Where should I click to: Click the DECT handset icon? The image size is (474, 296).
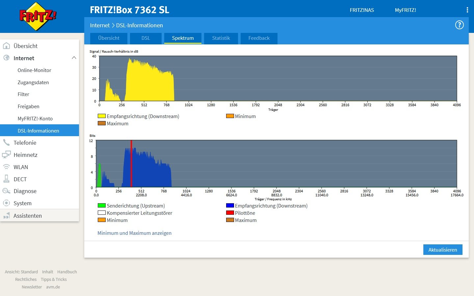tap(6, 179)
